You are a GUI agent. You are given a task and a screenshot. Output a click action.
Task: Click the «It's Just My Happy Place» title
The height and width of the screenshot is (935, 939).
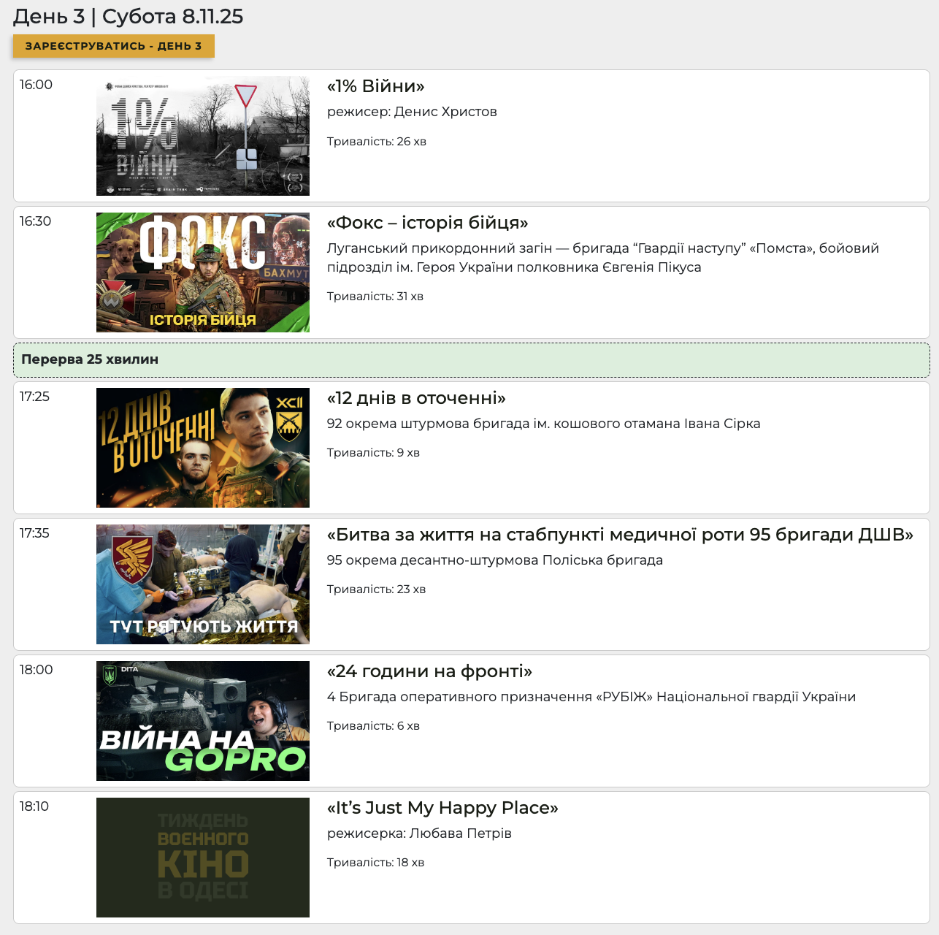(x=442, y=808)
